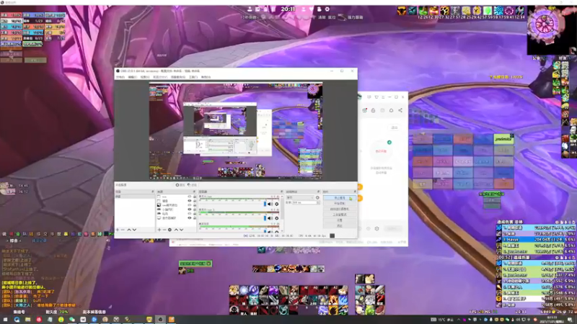Open File Explorer from taskbar

tap(27, 320)
